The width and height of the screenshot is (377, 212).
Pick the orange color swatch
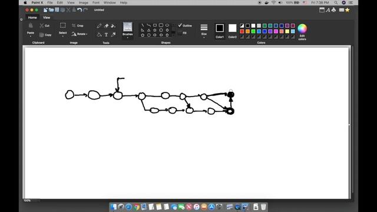pos(247,31)
